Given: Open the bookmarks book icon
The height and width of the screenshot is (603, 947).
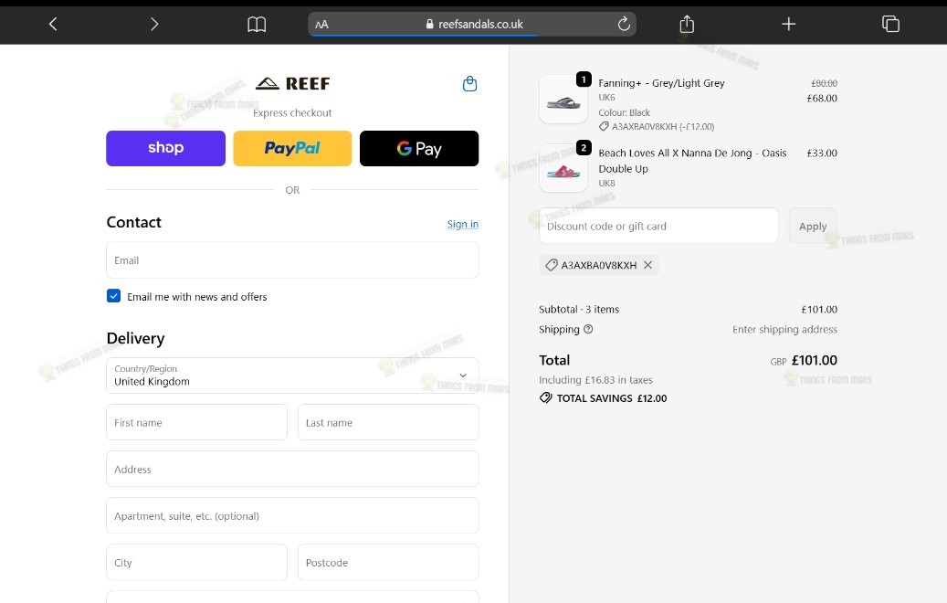Looking at the screenshot, I should pos(257,24).
